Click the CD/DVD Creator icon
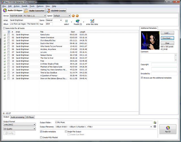 (x=48, y=11)
